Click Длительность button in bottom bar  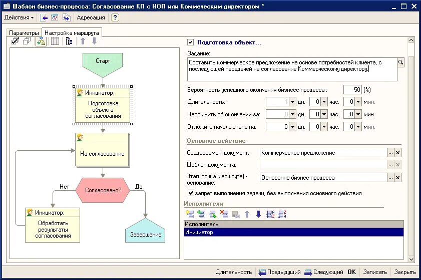234,272
